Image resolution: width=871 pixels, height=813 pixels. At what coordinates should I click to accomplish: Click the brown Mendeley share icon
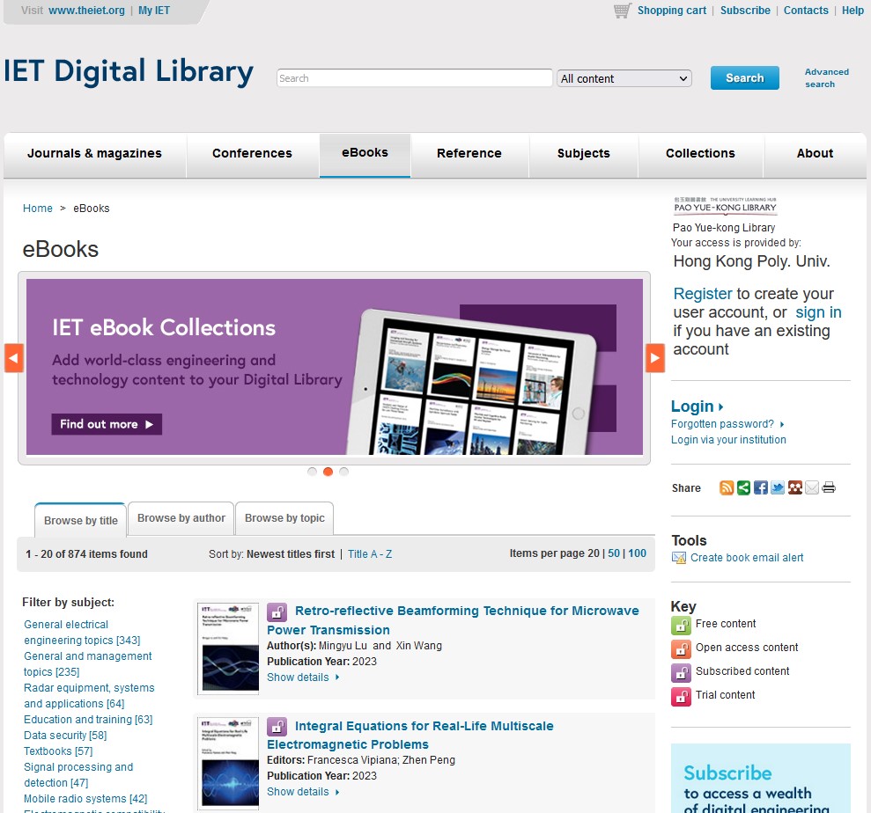[x=795, y=487]
